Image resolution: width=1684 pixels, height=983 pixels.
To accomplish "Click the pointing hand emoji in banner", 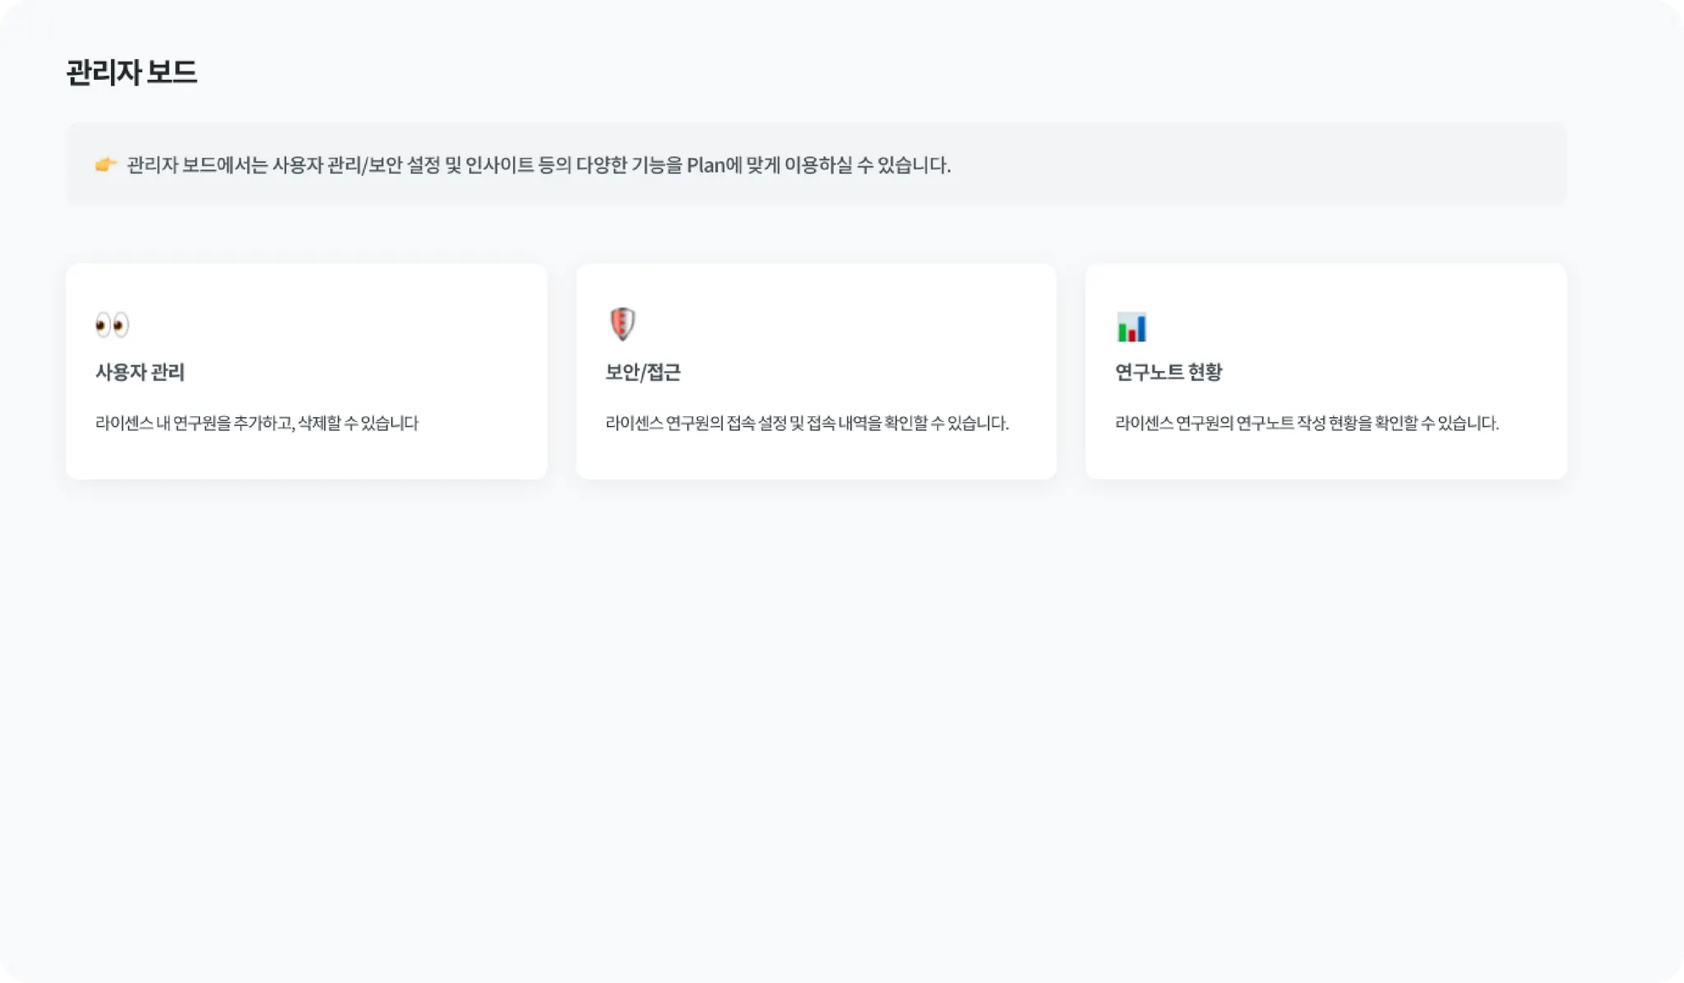I will pos(105,165).
